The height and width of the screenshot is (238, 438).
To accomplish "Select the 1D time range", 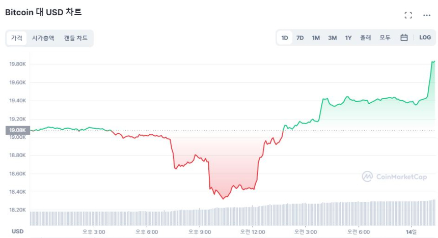I will click(285, 38).
